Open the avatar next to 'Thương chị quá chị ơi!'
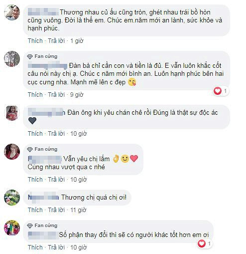This screenshot has height=254, width=246. [12, 198]
